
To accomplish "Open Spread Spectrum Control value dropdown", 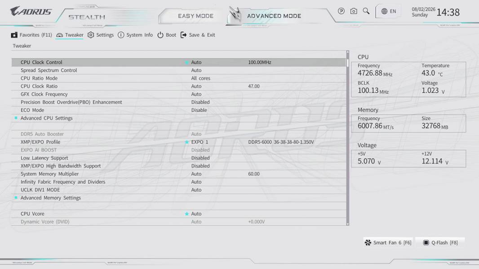I will pos(196,70).
